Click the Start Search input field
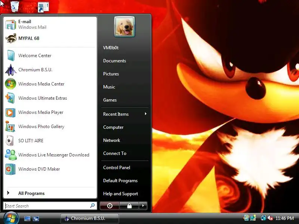The image size is (299, 224). (50, 206)
